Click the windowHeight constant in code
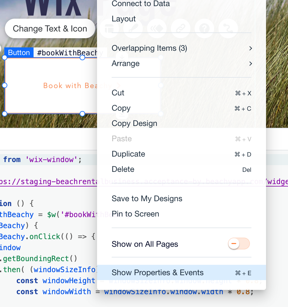 [x=69, y=281]
